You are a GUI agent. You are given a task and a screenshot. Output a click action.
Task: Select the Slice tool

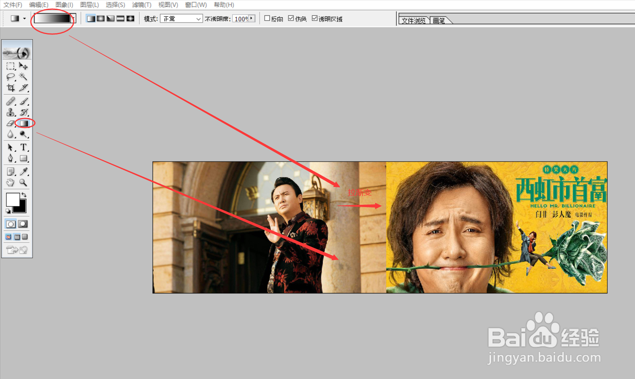point(23,88)
